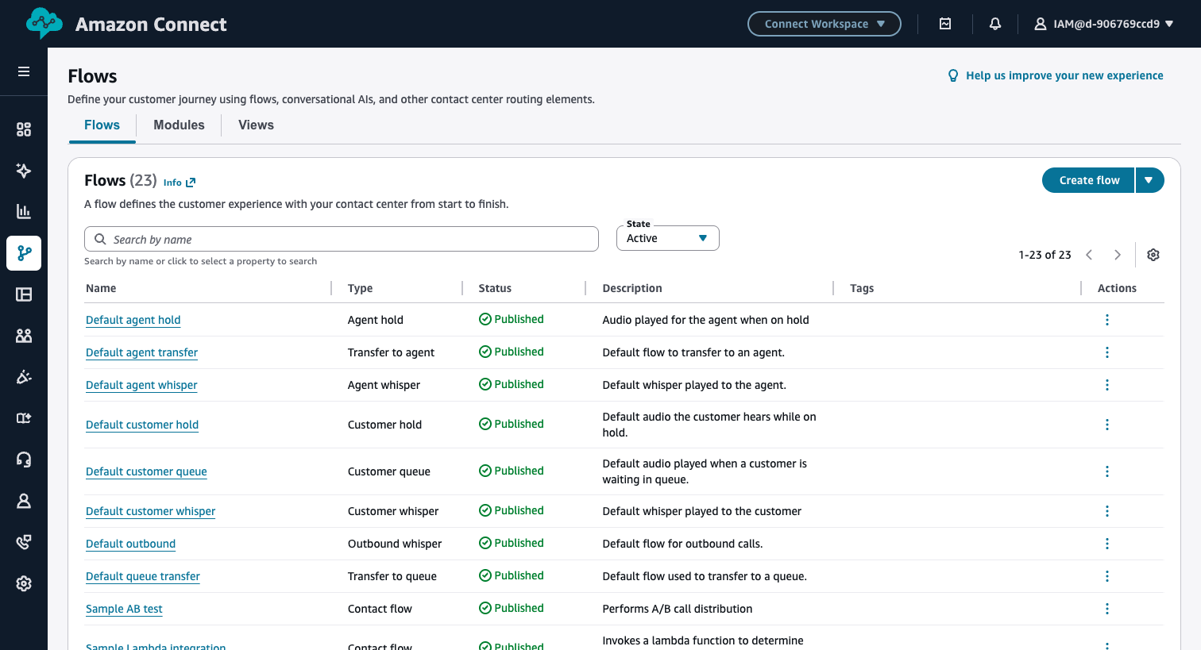
Task: Click the Create flow button
Action: point(1088,180)
